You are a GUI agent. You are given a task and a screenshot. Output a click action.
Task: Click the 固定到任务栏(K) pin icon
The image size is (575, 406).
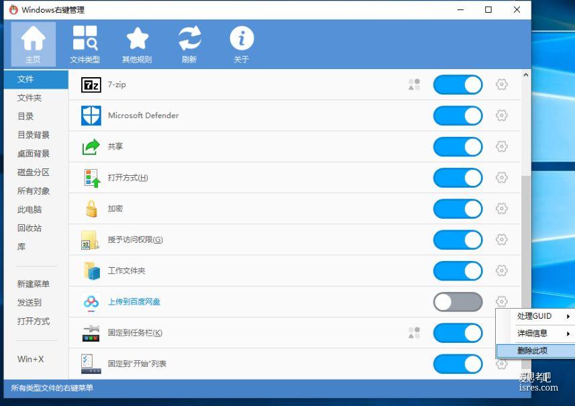pos(91,333)
